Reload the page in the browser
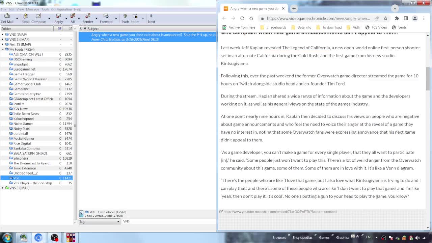Viewport: 432px width, 243px height. click(242, 18)
